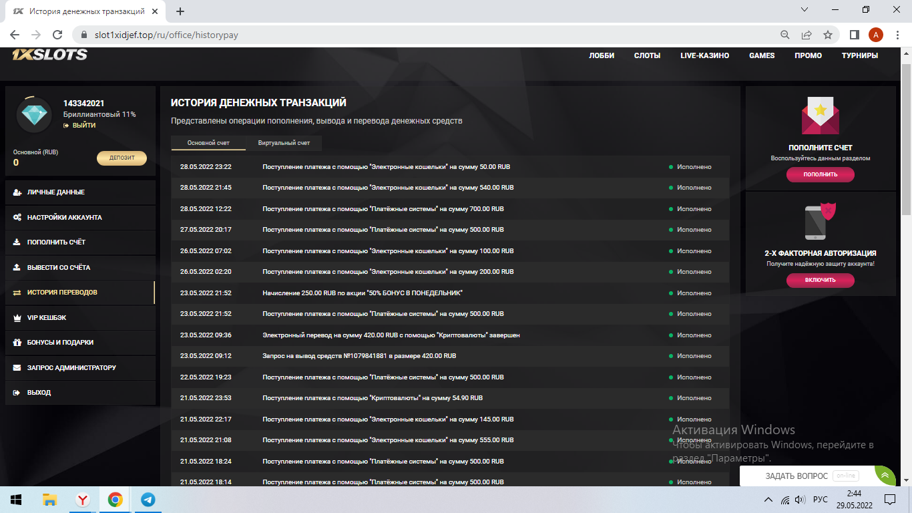Click the Запрос администратору envelope icon
The image size is (912, 513).
(17, 367)
